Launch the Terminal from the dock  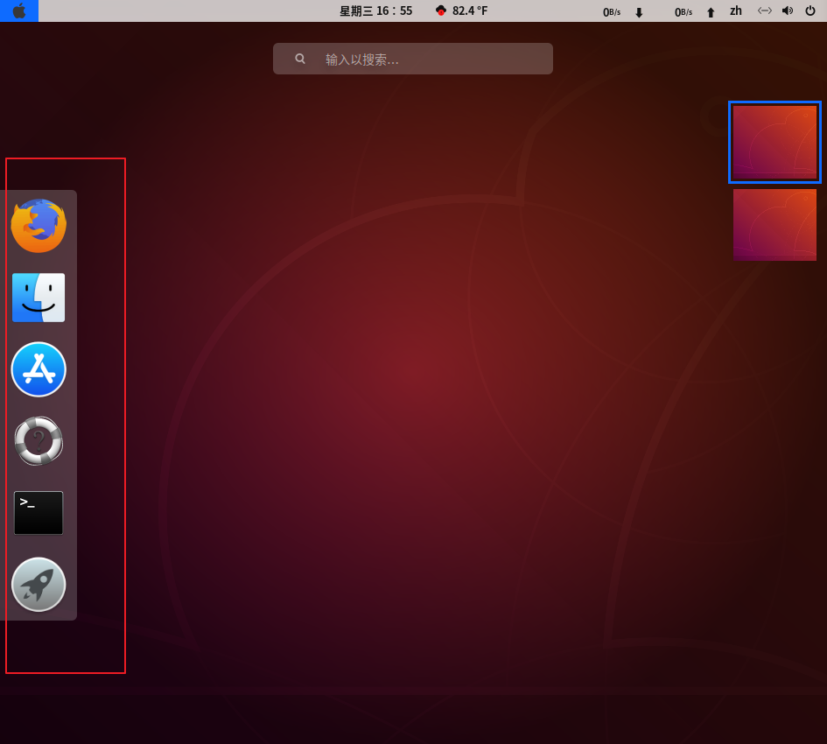click(39, 513)
